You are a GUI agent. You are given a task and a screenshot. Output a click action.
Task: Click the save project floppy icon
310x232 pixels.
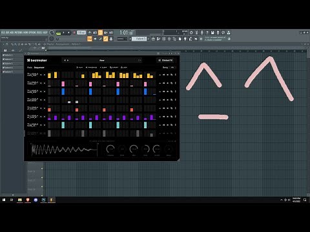pos(212,33)
